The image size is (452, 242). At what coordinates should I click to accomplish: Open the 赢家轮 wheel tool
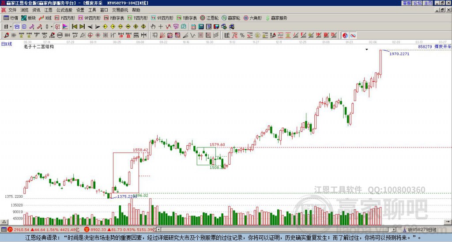231,18
